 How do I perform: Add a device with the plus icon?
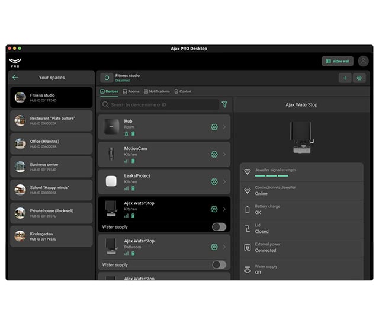coord(345,78)
